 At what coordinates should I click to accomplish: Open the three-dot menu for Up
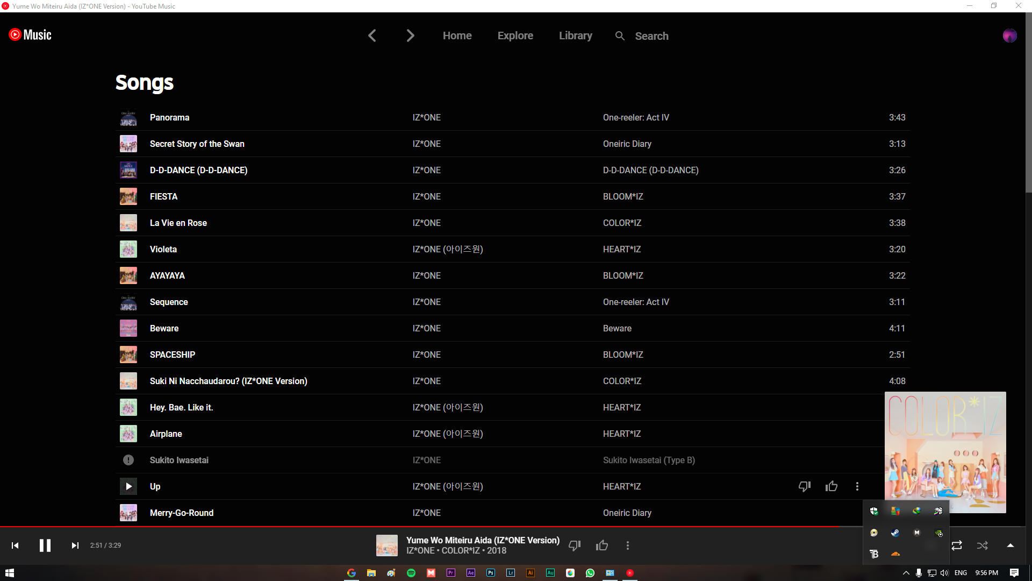857,486
